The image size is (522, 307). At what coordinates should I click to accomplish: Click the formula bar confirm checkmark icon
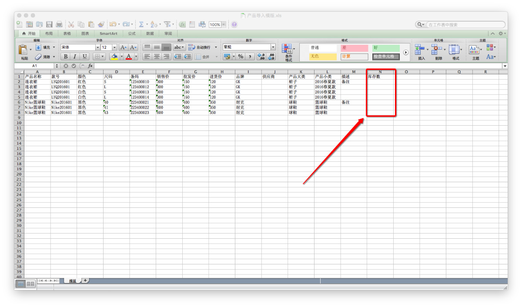74,66
